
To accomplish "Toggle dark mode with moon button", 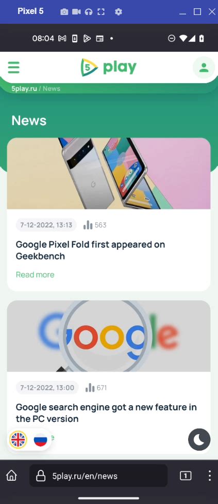I will (199, 439).
